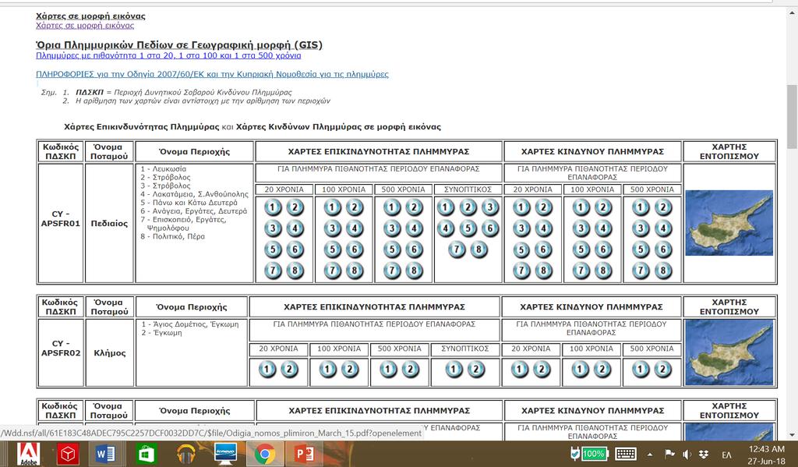The height and width of the screenshot is (467, 798).
Task: Open Κλήμος ΚΙΝΔΥΝΟΥ 20 ΧΡΟΝΙΑ map 1
Action: (x=519, y=370)
